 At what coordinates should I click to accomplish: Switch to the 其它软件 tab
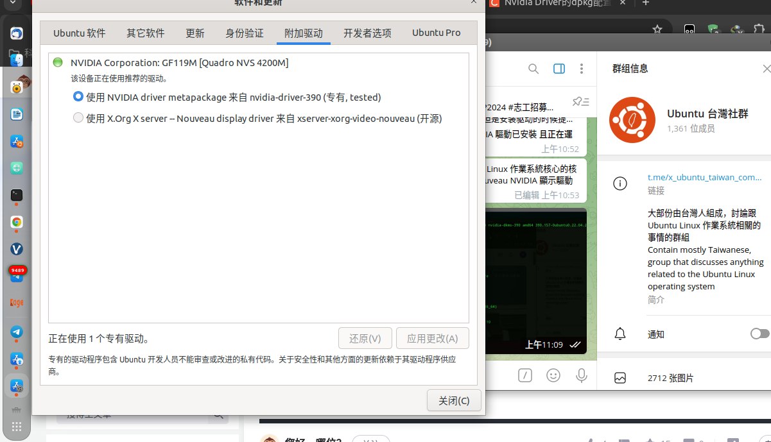tap(145, 33)
